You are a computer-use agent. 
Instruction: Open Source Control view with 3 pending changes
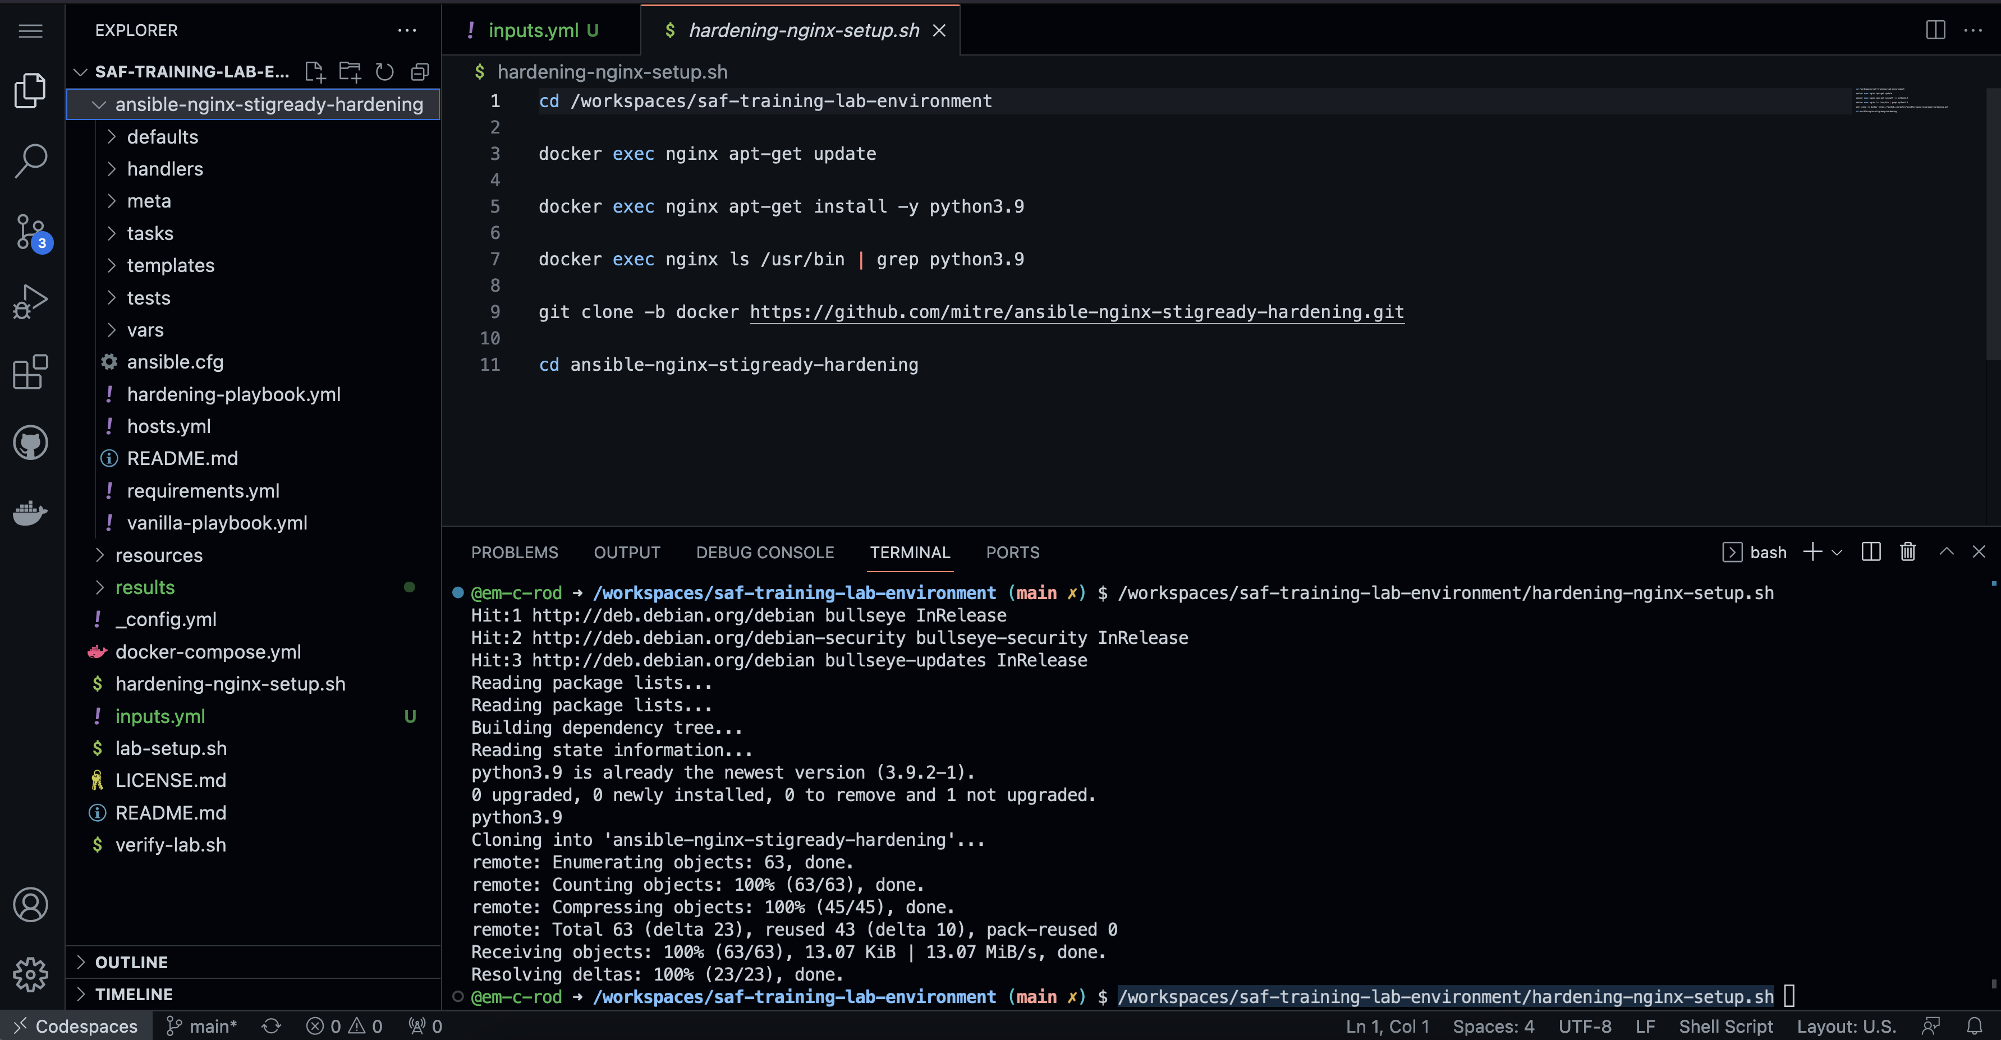[x=30, y=231]
